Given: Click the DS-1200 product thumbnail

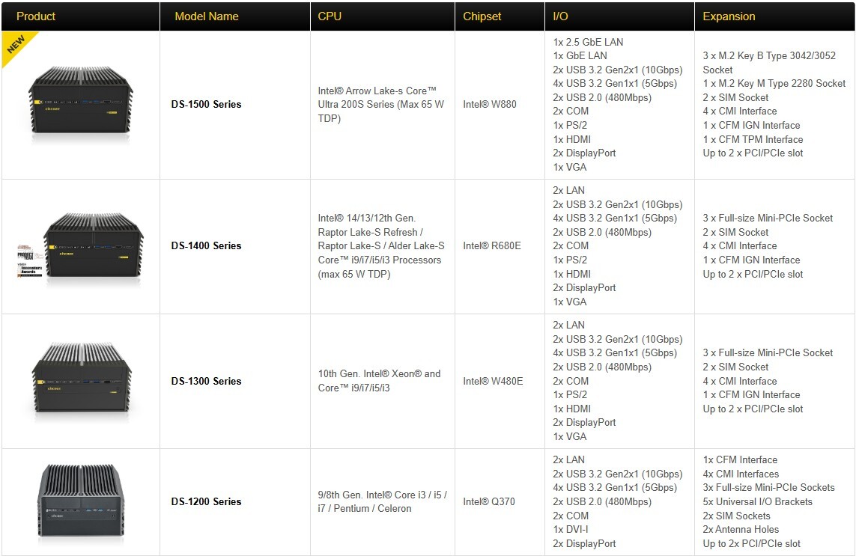Looking at the screenshot, I should tap(80, 501).
